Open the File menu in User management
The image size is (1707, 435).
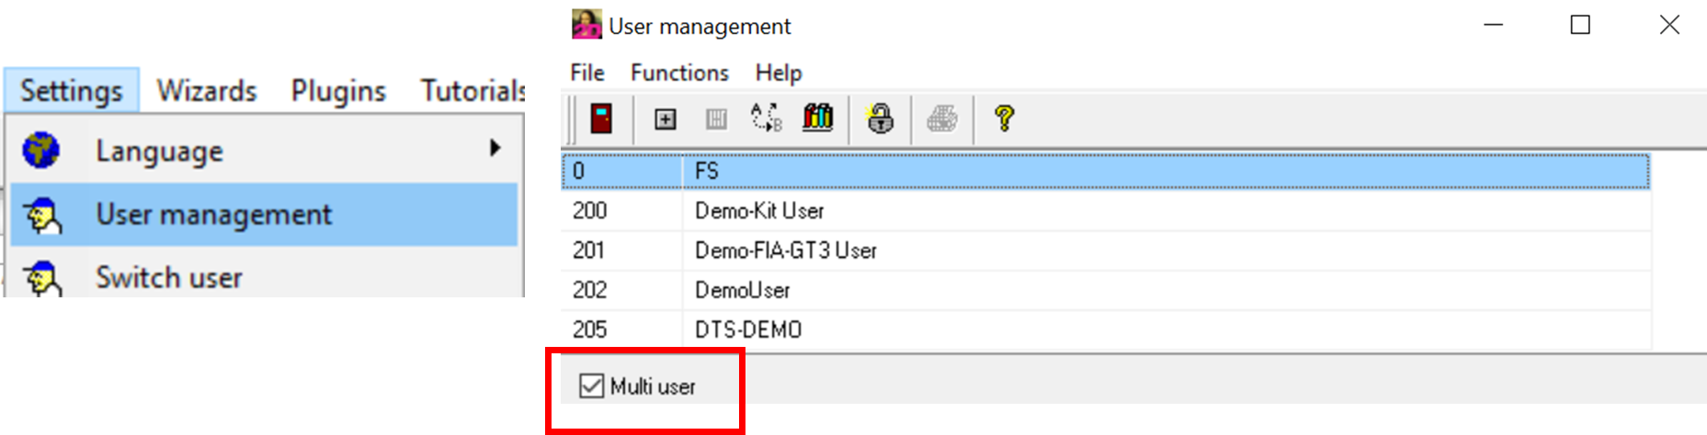(x=587, y=72)
